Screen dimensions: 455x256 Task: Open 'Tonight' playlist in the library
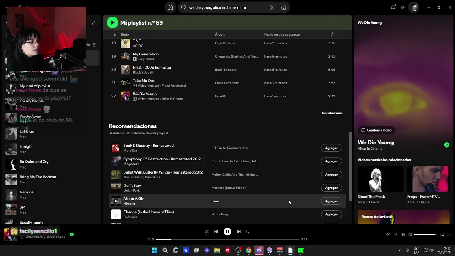tap(52, 149)
